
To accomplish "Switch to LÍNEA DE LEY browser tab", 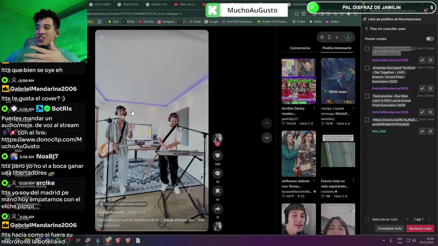I will pyautogui.click(x=185, y=4).
